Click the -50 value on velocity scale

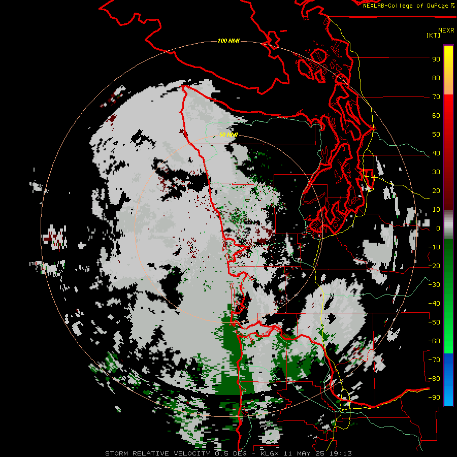434,322
